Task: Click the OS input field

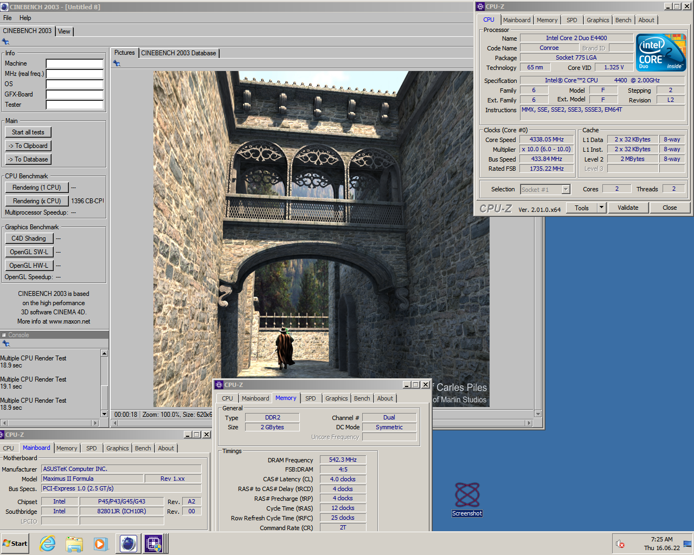Action: point(75,84)
